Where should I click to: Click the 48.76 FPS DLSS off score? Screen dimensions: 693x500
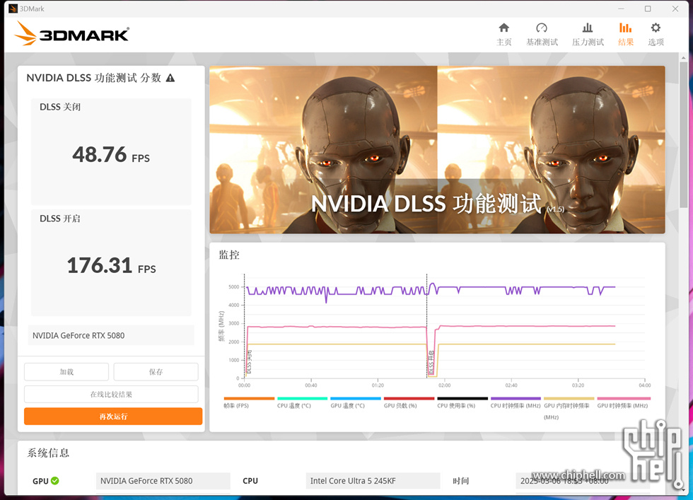click(111, 155)
